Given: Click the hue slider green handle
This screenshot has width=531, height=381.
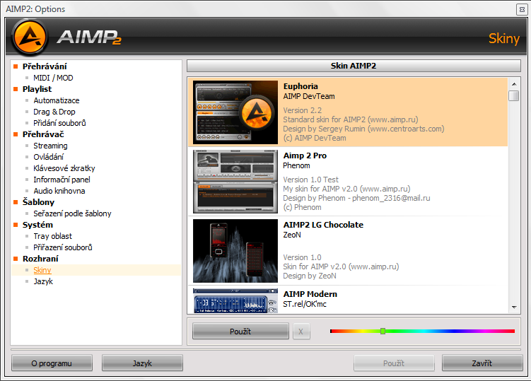Looking at the screenshot, I should [x=383, y=331].
